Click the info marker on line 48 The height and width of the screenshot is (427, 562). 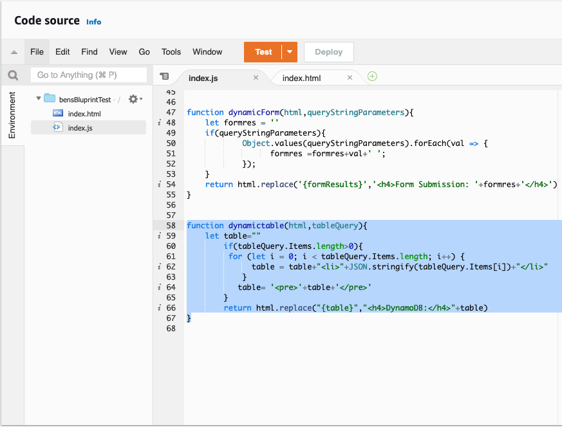pyautogui.click(x=158, y=123)
